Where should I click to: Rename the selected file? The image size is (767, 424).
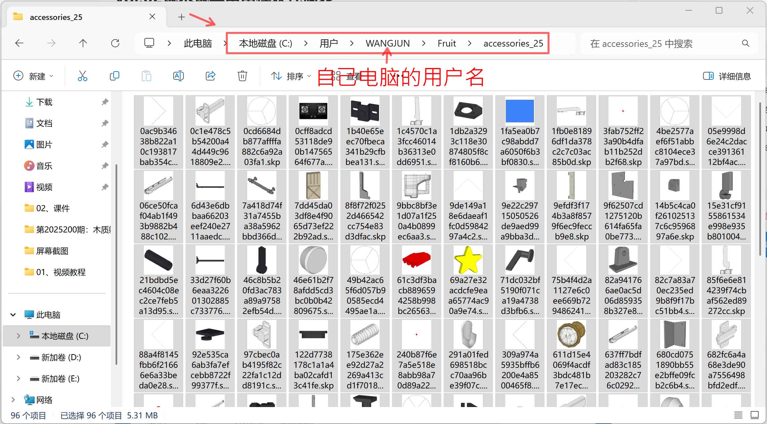click(x=179, y=76)
